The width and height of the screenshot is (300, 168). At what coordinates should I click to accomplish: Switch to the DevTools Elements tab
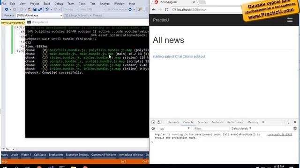pos(173,122)
